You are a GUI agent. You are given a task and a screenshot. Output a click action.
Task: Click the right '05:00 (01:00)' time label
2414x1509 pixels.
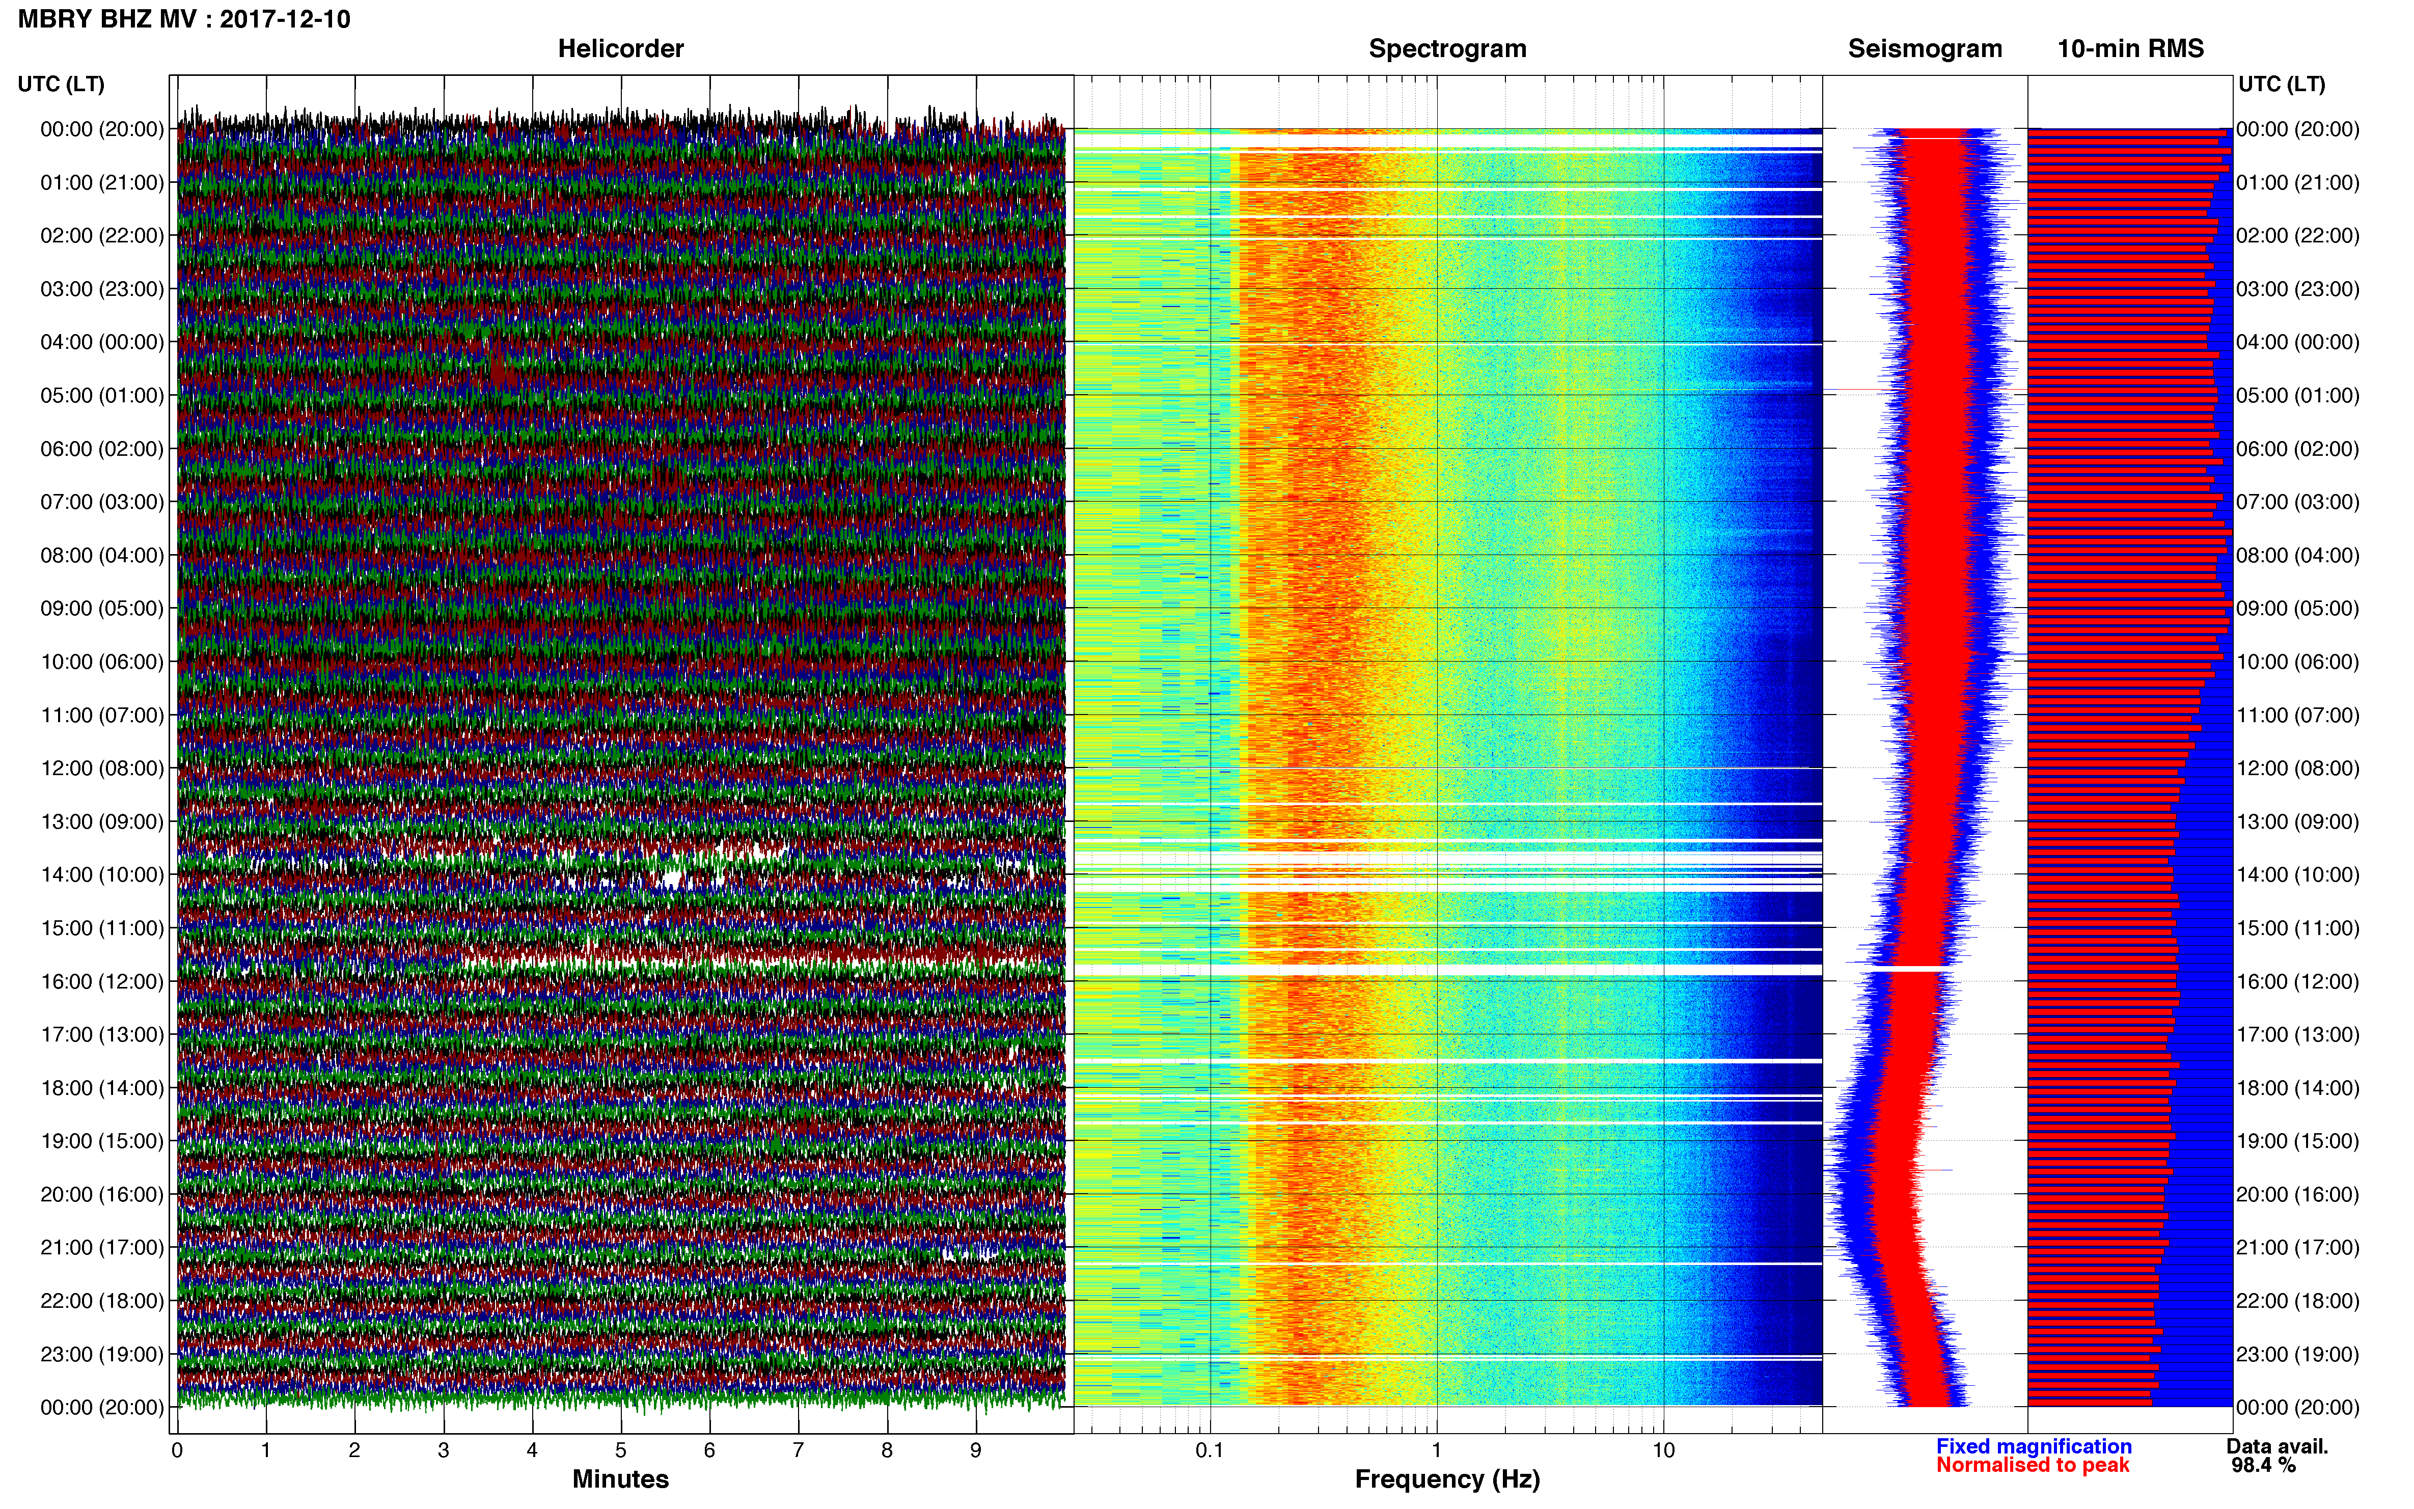coord(2297,395)
